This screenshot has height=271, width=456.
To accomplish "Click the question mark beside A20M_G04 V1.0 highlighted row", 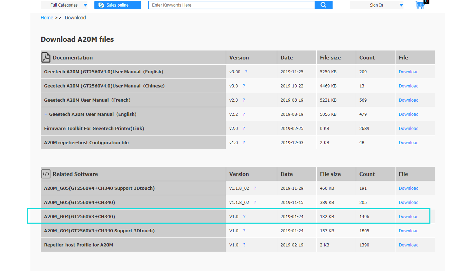I will (244, 217).
